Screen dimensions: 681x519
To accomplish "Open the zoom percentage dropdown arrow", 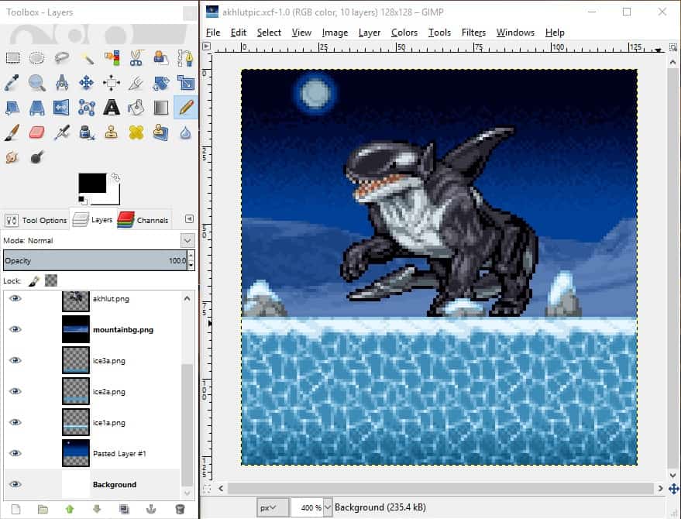I will tap(328, 507).
